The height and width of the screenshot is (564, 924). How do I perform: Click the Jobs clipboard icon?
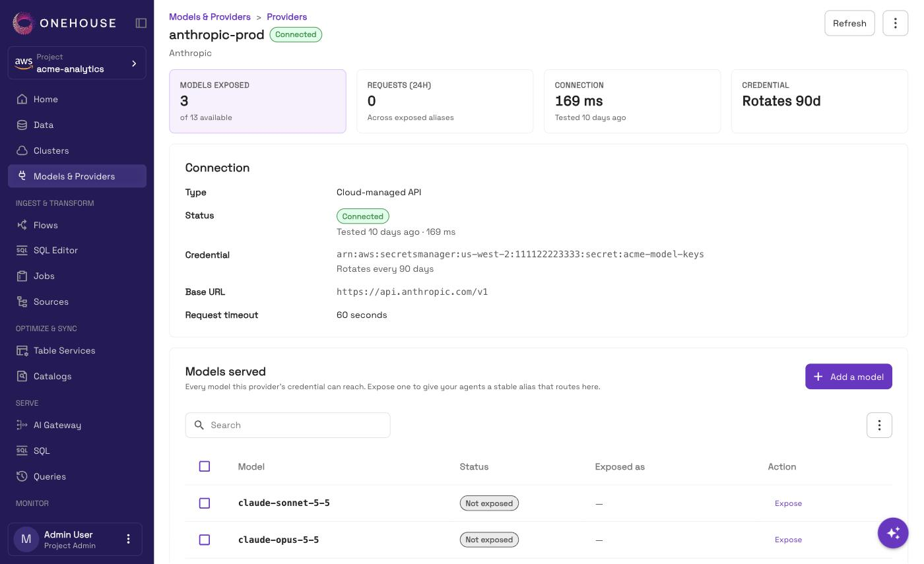[22, 276]
